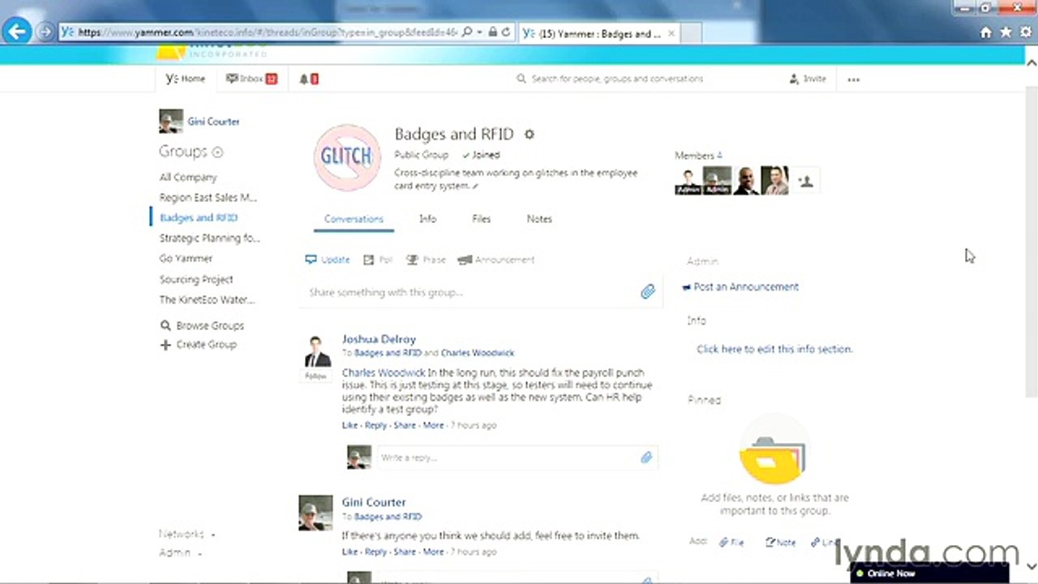Select the Praise post type
Image resolution: width=1038 pixels, height=584 pixels.
[x=426, y=260]
